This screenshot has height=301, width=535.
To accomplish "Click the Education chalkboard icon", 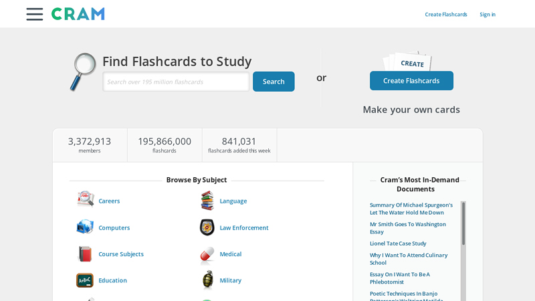I will pos(85,280).
